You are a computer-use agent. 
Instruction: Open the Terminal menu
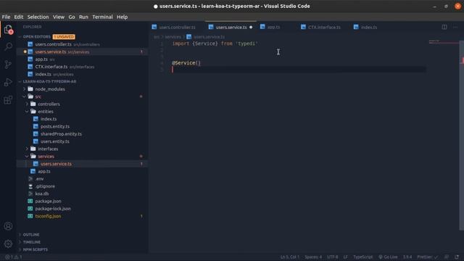coord(102,17)
